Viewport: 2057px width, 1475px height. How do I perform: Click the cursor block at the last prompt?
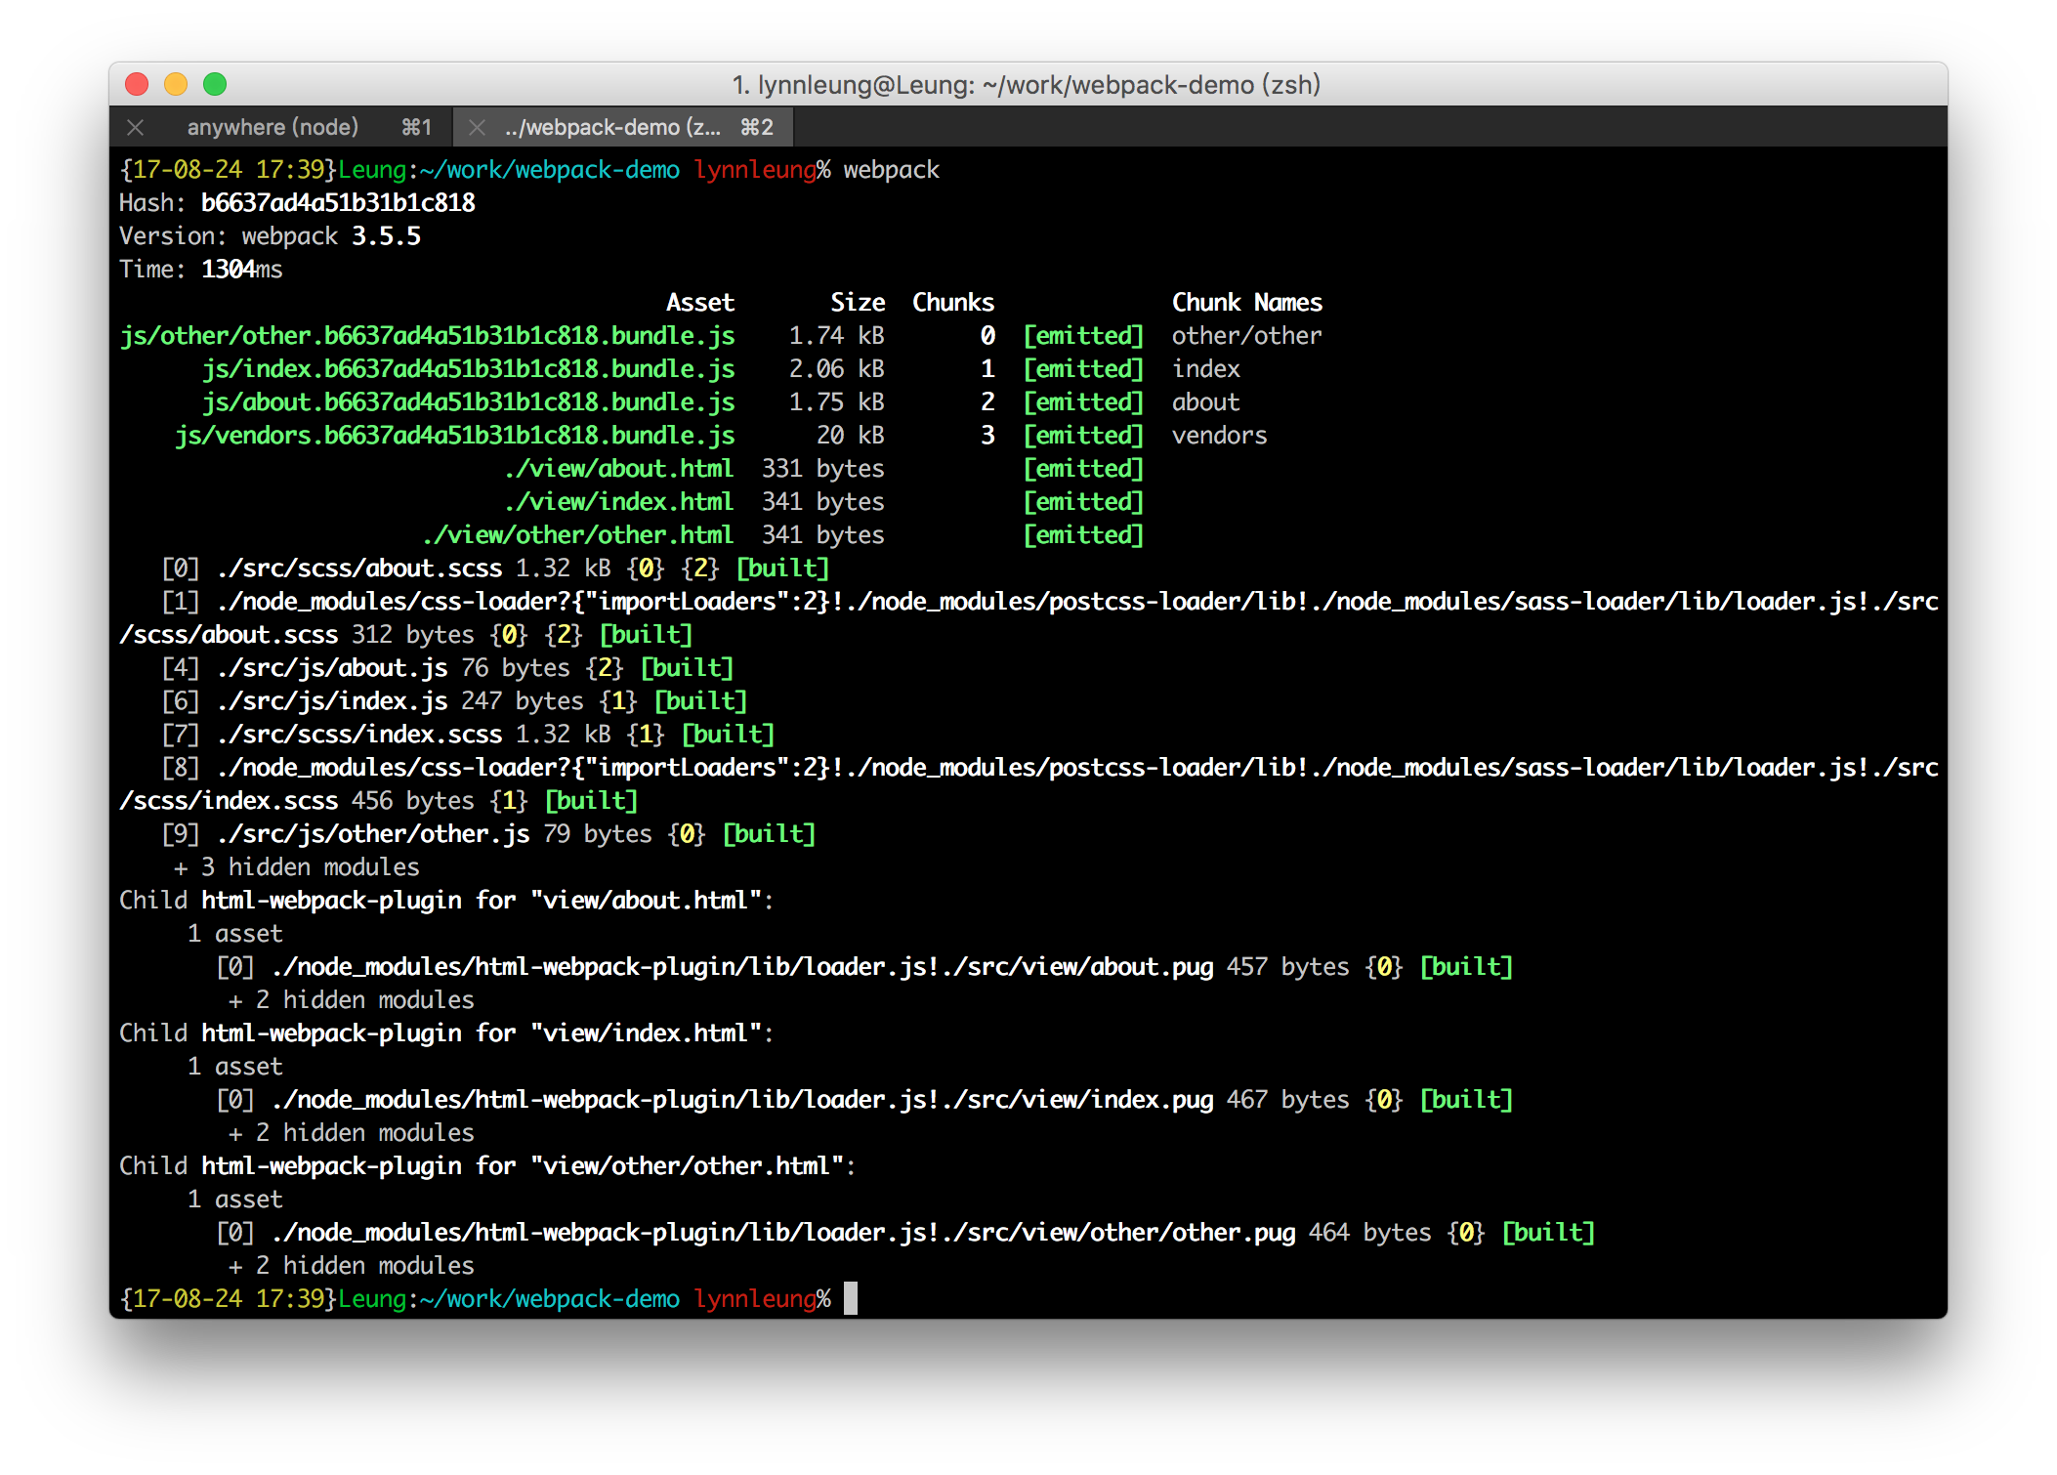pos(851,1299)
